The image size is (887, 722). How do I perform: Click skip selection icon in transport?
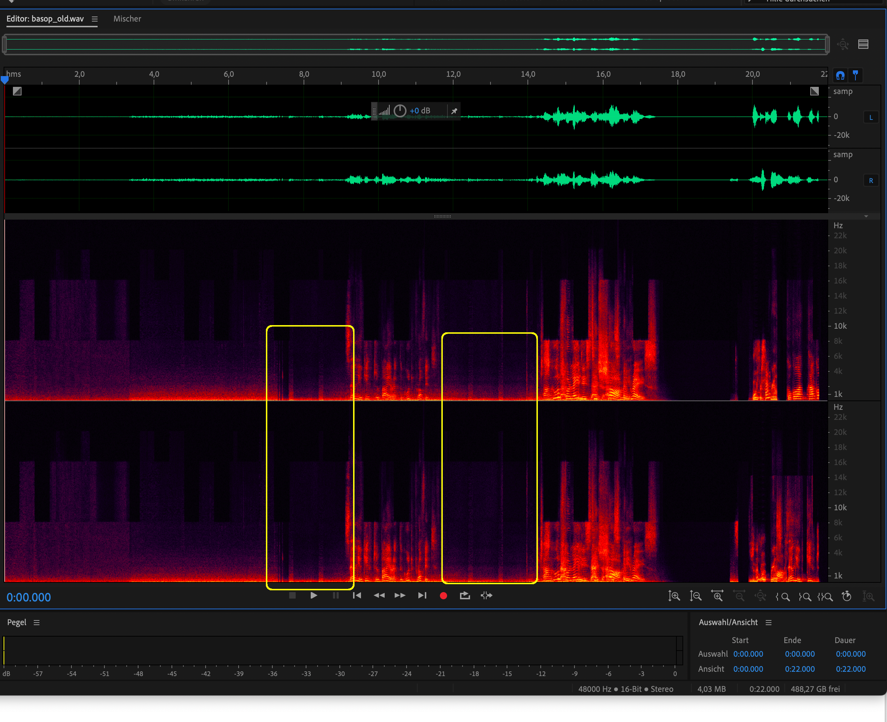487,596
